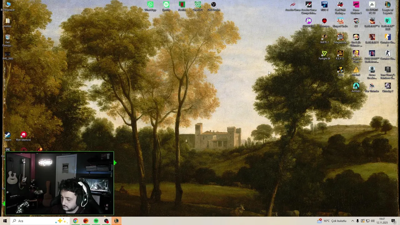Launch Farlight 84 desktop shortcut

tap(324, 55)
